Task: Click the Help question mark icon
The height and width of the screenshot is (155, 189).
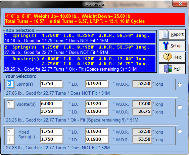Action: click(x=168, y=57)
